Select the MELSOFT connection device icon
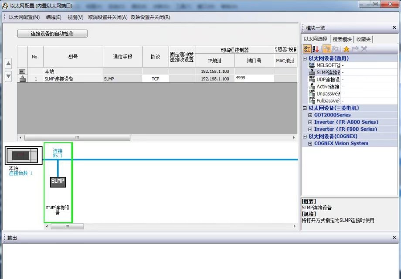401x279 pixels. tap(312, 65)
